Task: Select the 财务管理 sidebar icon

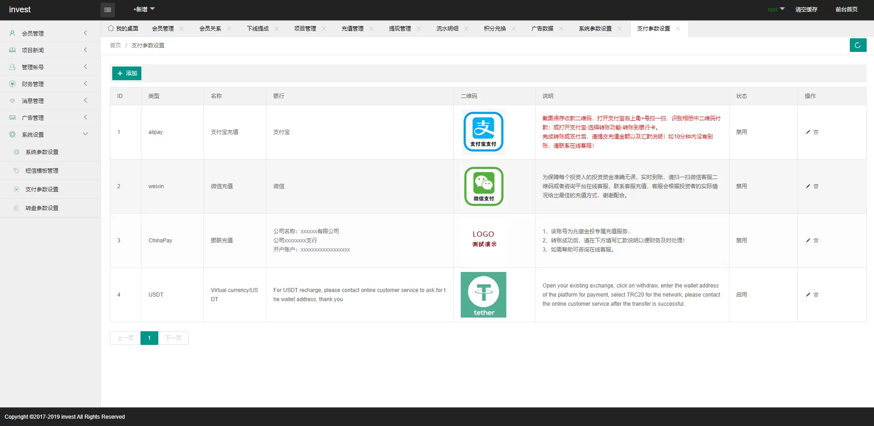Action: (12, 83)
